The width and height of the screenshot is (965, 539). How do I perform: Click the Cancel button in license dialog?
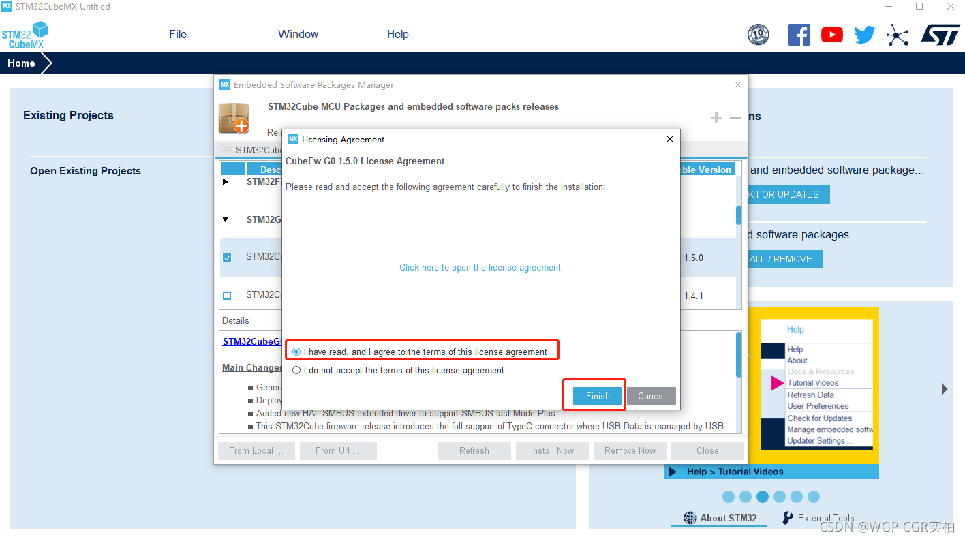(x=651, y=396)
